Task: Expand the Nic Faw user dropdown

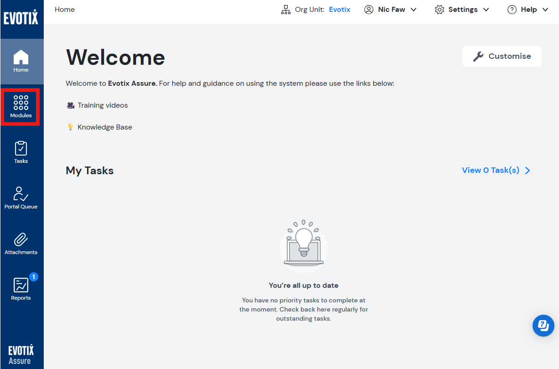Action: coord(414,10)
